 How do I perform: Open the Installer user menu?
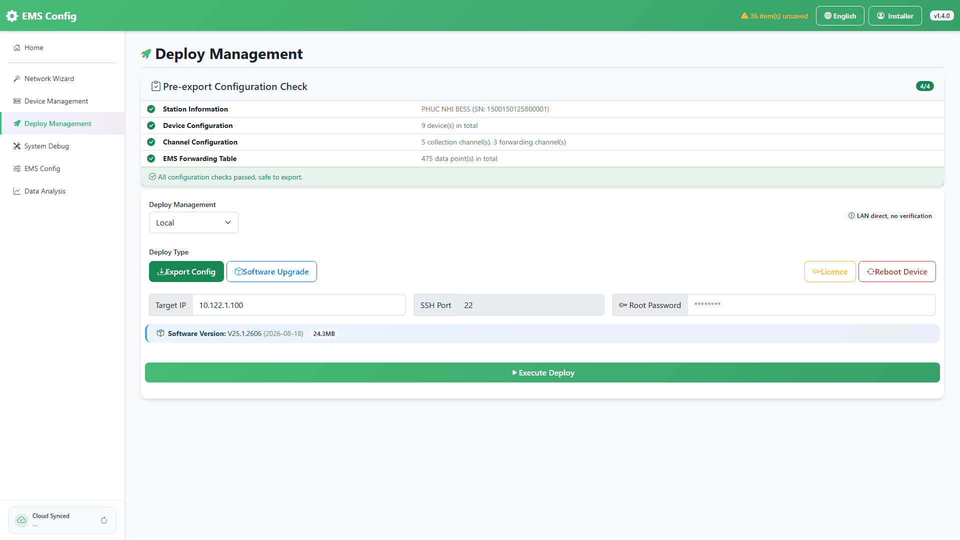coord(895,16)
